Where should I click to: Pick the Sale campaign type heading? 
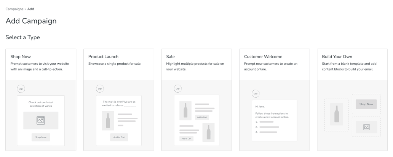click(170, 57)
